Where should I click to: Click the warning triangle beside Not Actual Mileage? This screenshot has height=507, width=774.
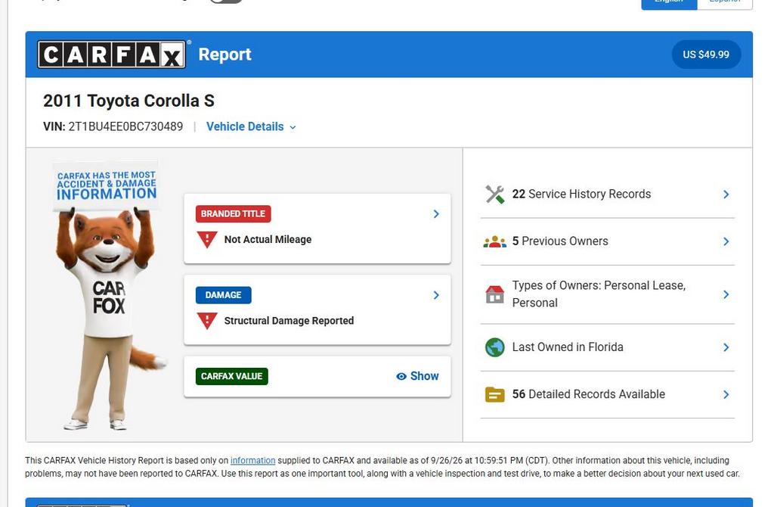(x=207, y=240)
